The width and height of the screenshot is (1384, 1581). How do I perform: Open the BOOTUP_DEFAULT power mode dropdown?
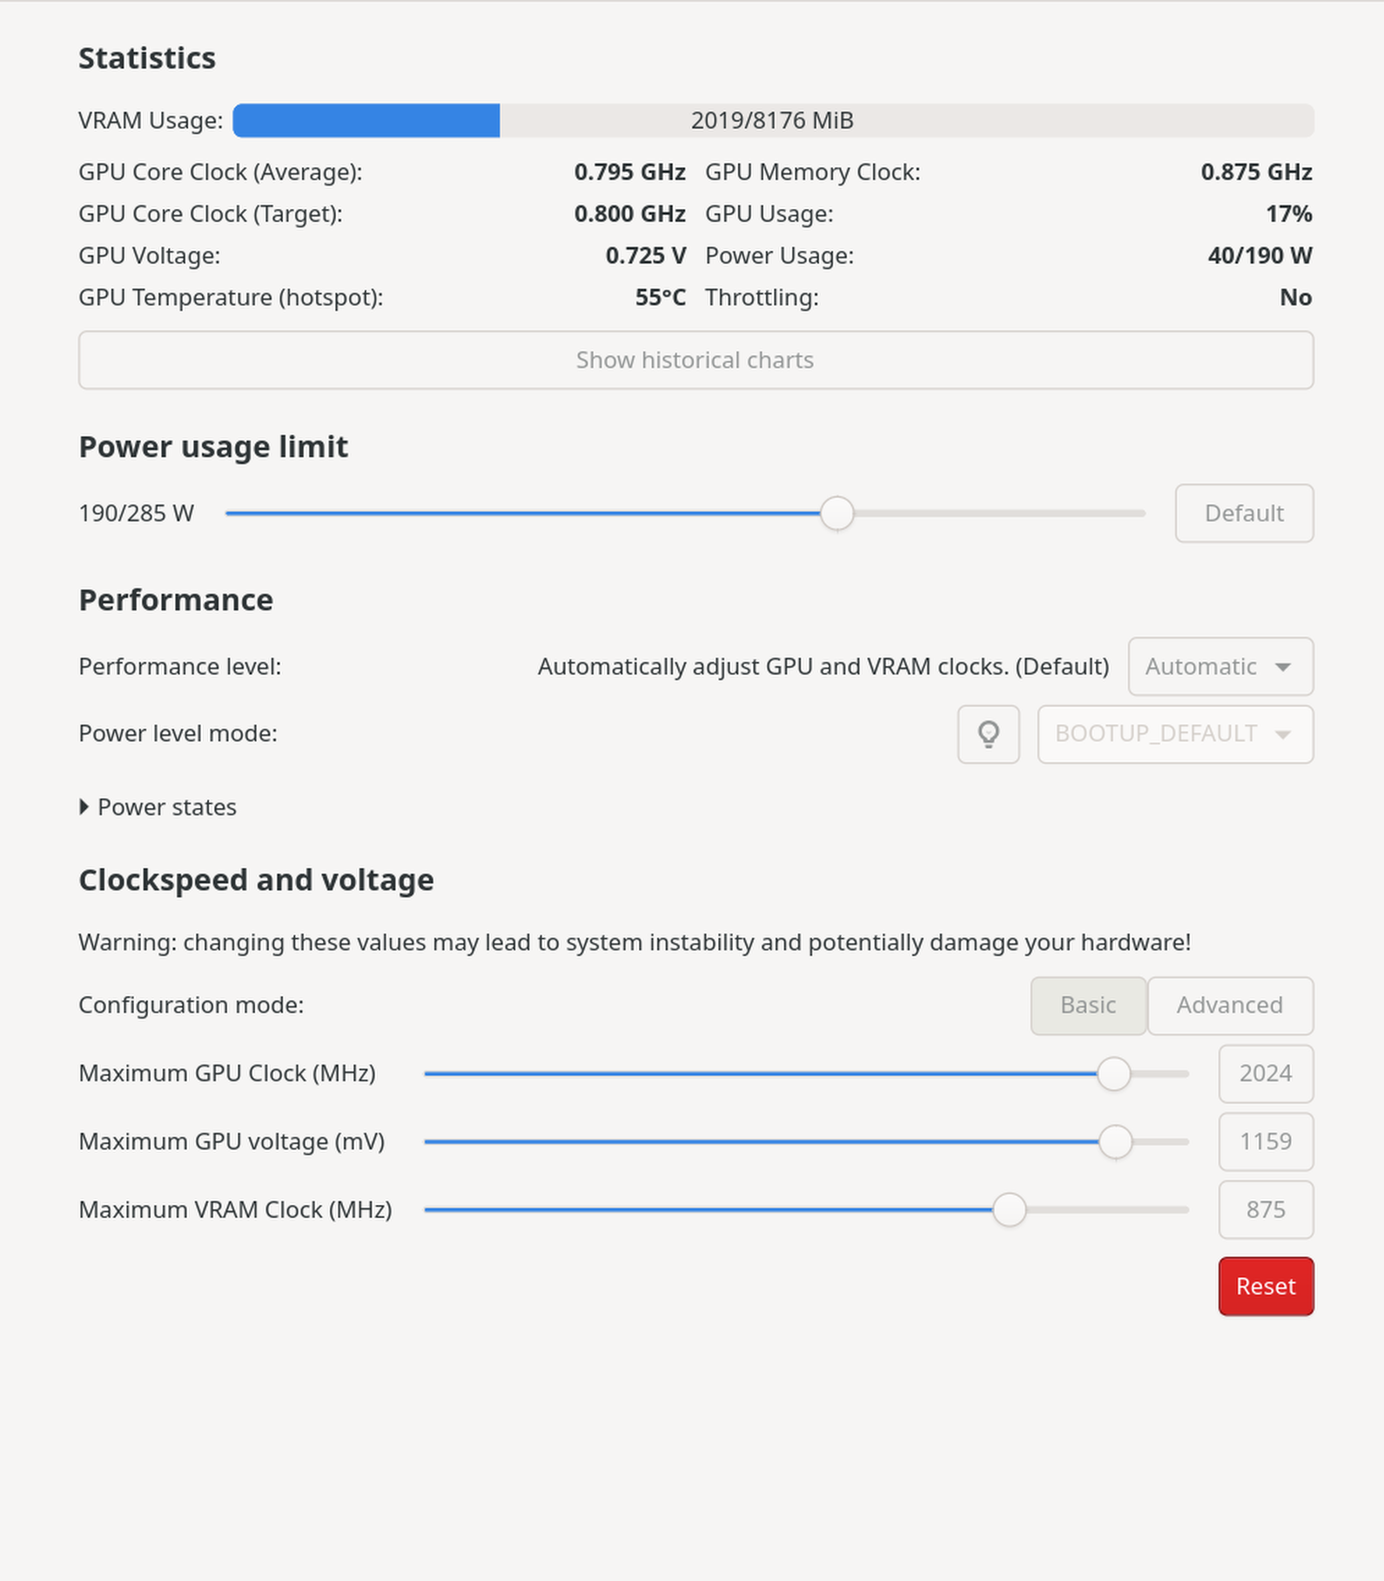(x=1174, y=734)
